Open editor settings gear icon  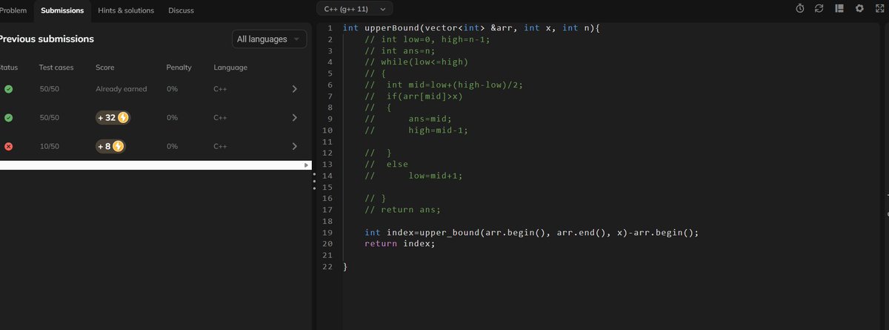pyautogui.click(x=859, y=9)
